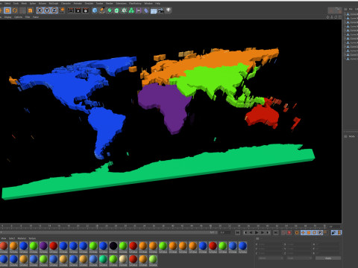
Task: Select the Rotate tool in the top toolbar
Action: tap(15, 10)
